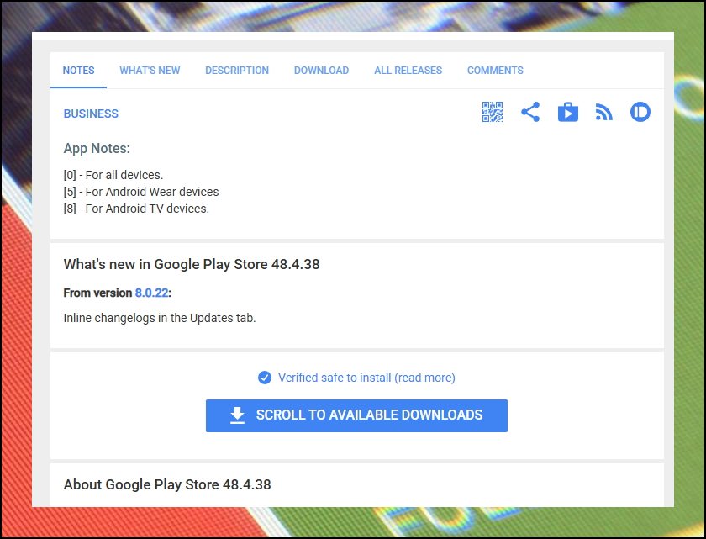Open the What's New tab
706x539 pixels.
pyautogui.click(x=150, y=71)
